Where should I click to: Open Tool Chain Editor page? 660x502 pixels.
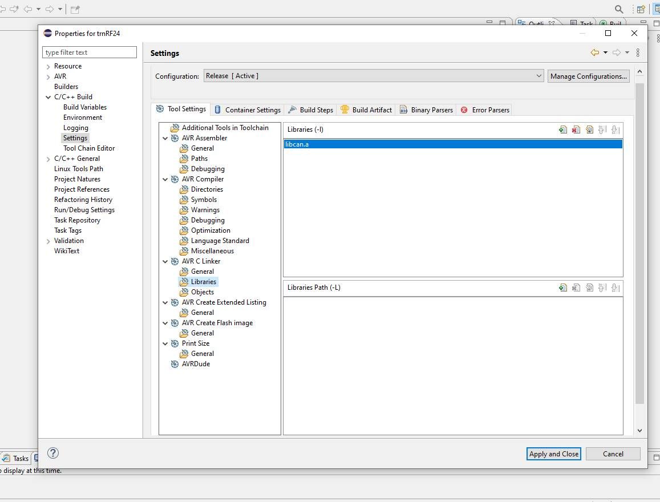click(x=89, y=148)
